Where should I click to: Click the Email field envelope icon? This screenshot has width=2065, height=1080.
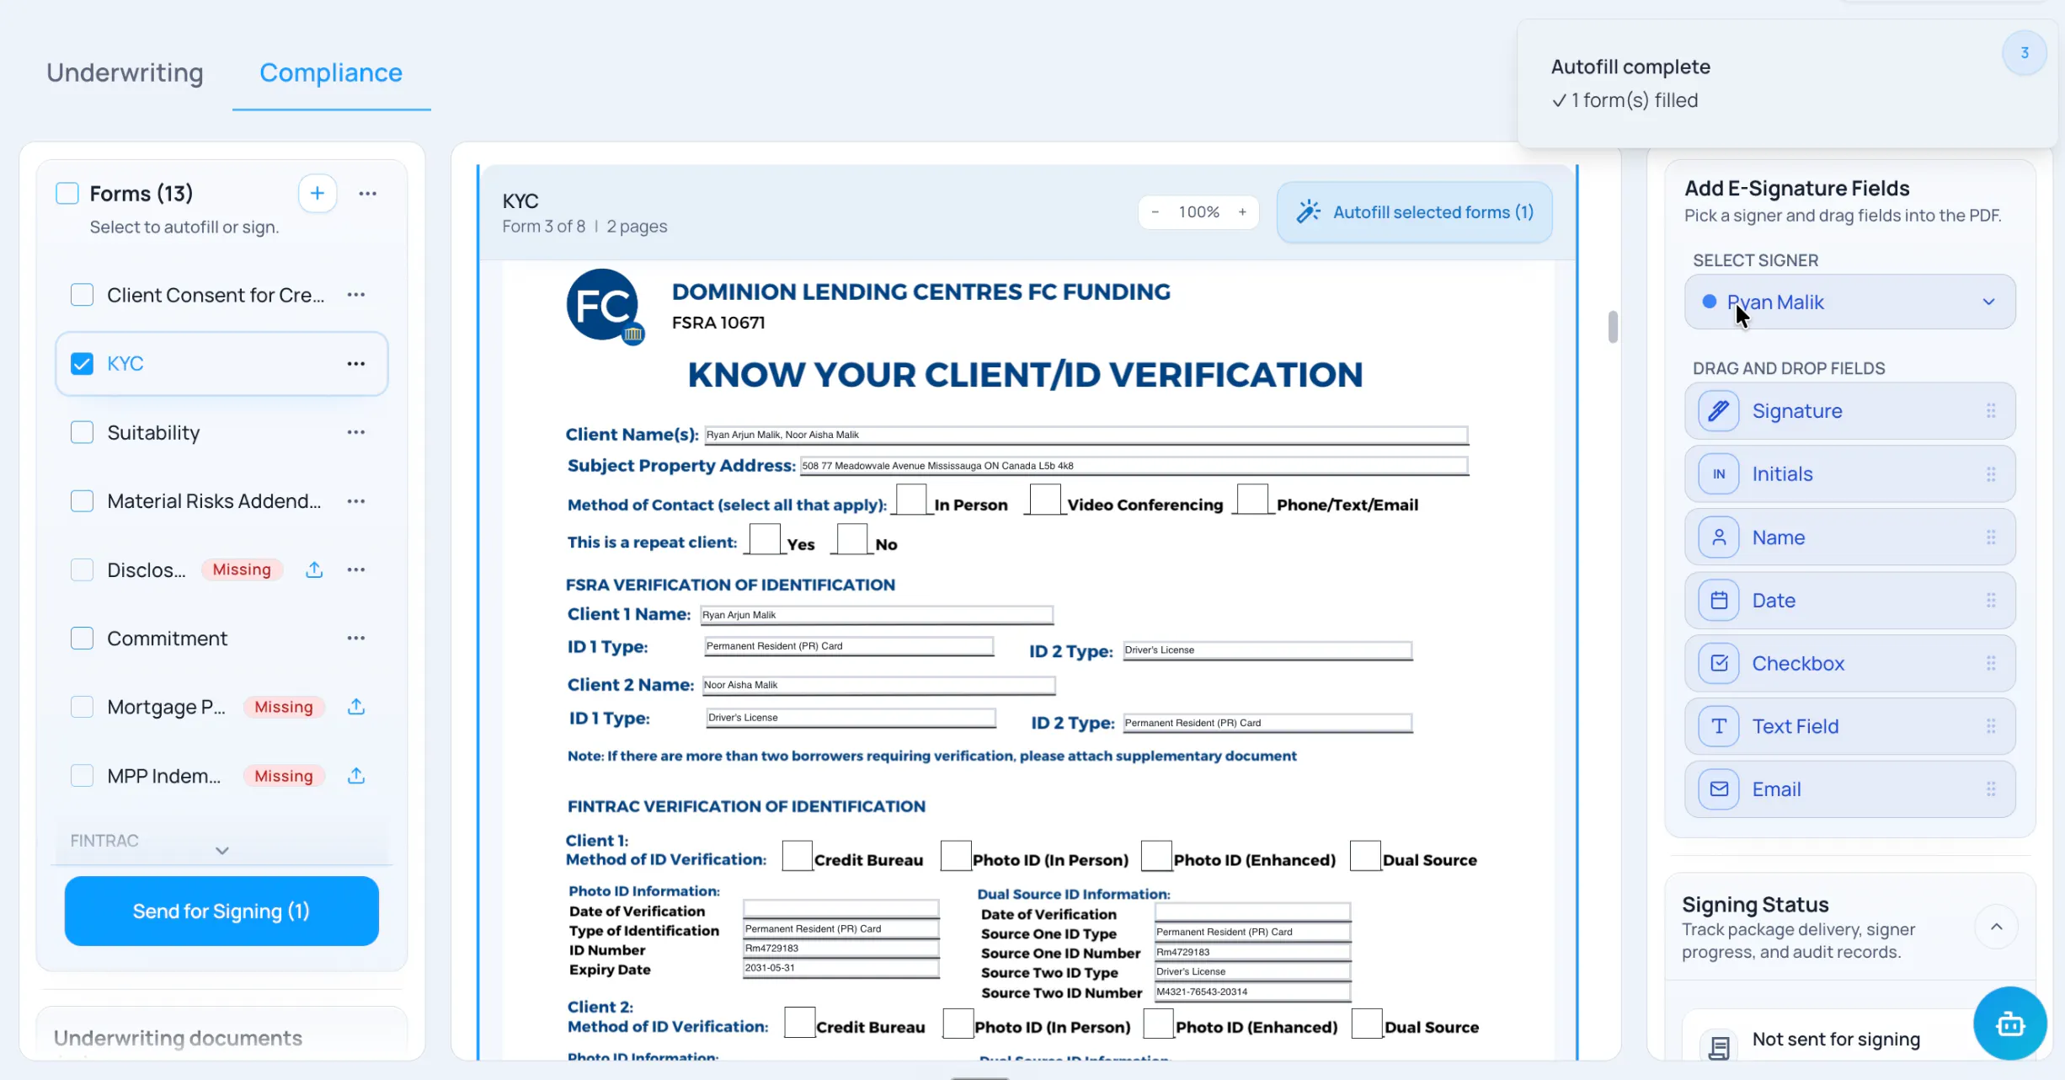click(x=1719, y=789)
